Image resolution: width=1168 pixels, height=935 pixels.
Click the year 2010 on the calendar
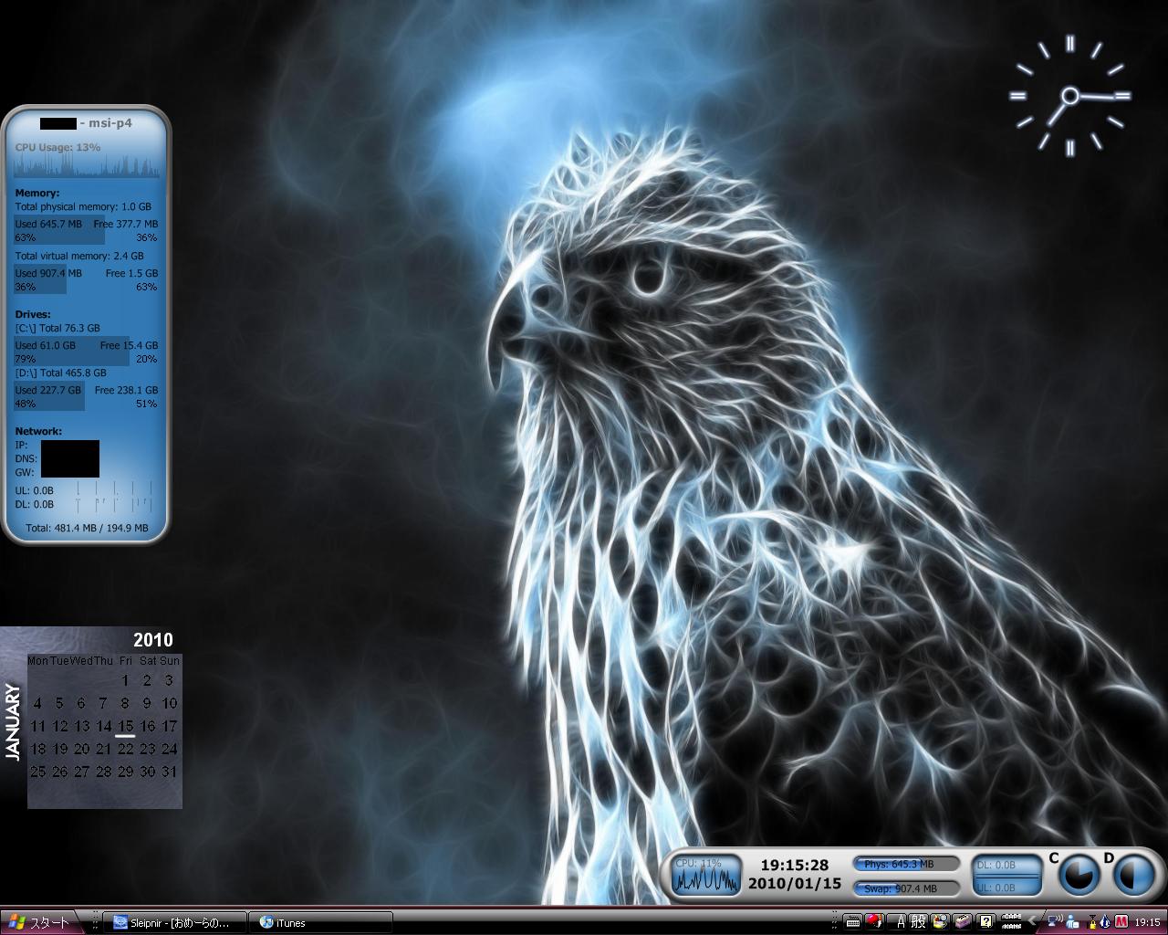(152, 640)
